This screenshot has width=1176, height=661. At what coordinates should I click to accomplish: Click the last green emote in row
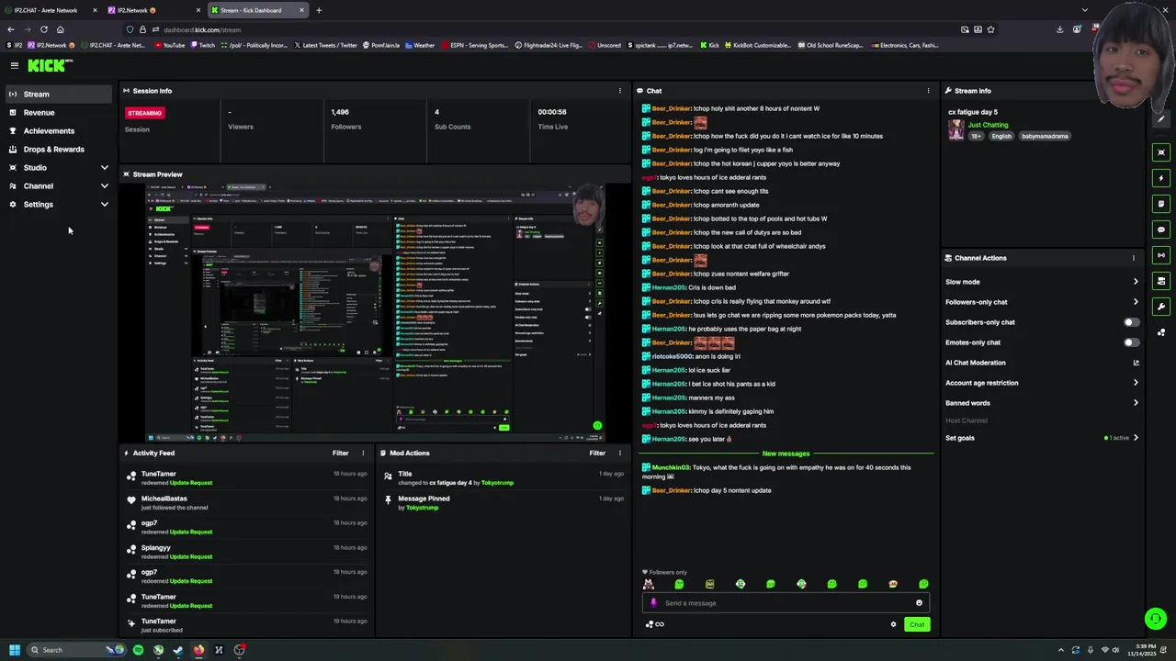(x=923, y=584)
